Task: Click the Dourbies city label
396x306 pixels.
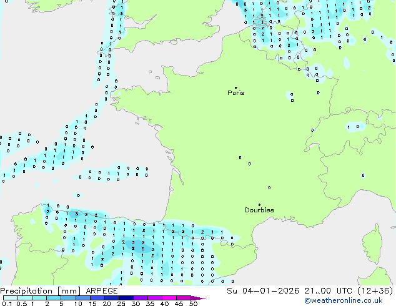Action: pos(259,210)
